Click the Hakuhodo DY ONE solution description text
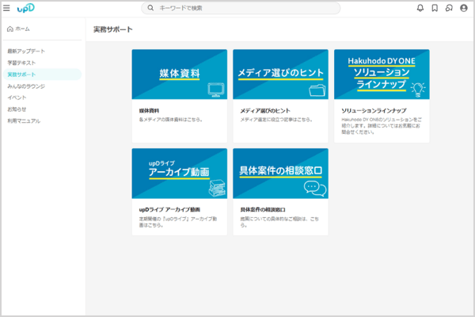Viewport: 475px width, 317px height. [382, 126]
